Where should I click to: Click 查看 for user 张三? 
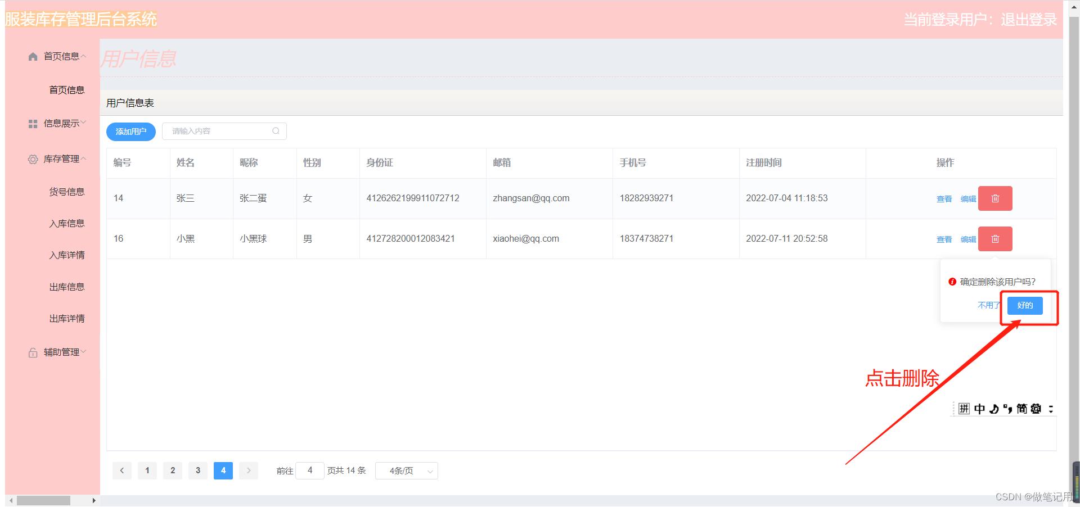pyautogui.click(x=944, y=199)
